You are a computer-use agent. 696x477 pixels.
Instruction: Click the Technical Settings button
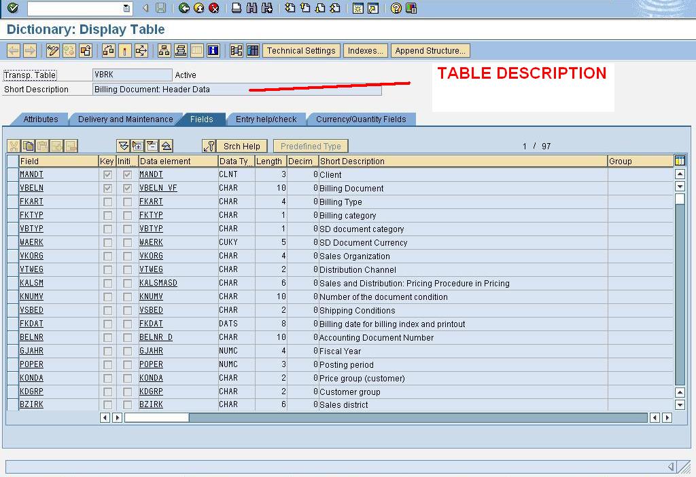coord(300,50)
